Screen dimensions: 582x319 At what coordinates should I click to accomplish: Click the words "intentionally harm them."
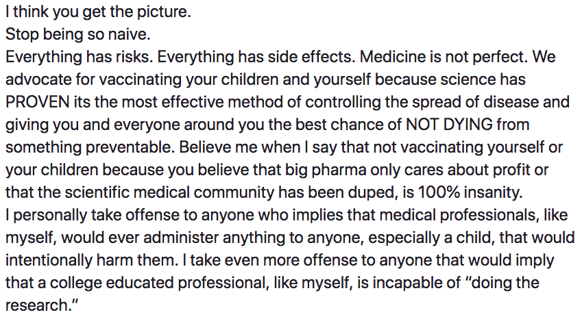click(92, 260)
